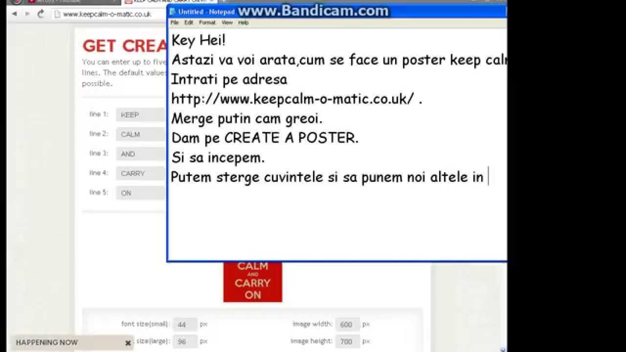Click the red Keep Calm poster preview
The height and width of the screenshot is (352, 626).
253,282
